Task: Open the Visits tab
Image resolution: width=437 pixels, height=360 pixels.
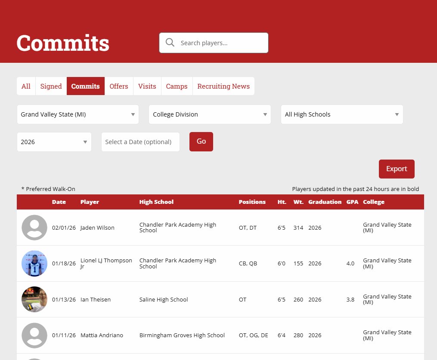Action: 147,86
